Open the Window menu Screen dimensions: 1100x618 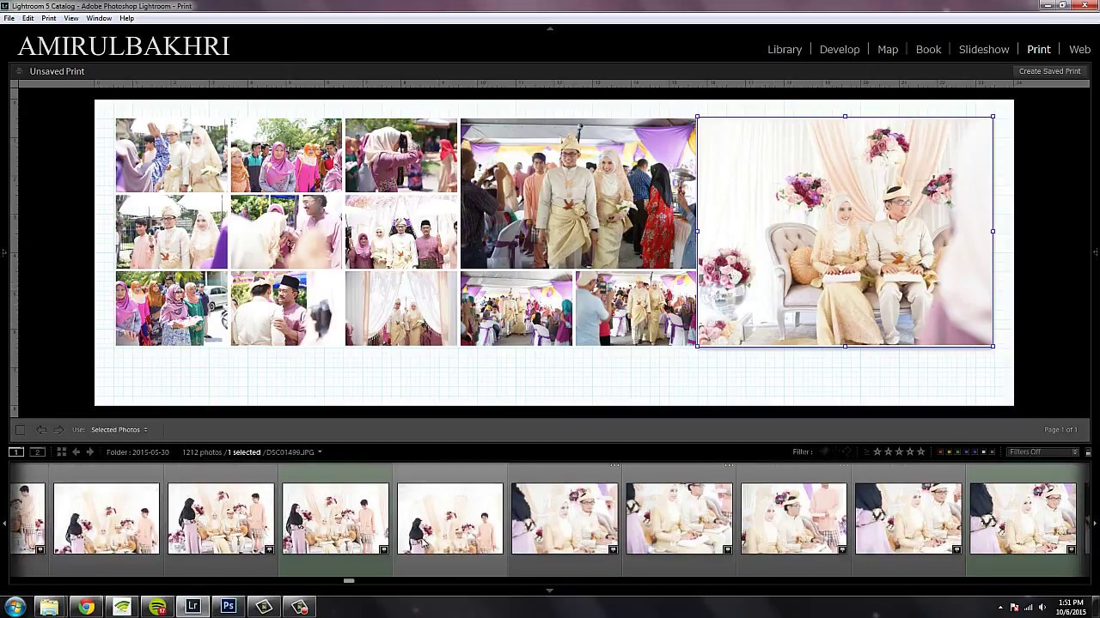click(x=99, y=18)
